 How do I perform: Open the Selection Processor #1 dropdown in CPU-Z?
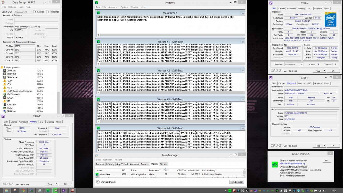[x=293, y=65]
